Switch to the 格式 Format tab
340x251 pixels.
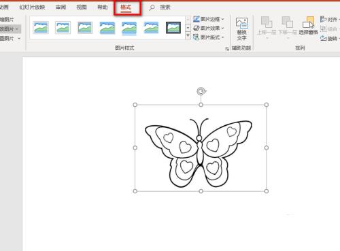pyautogui.click(x=126, y=7)
